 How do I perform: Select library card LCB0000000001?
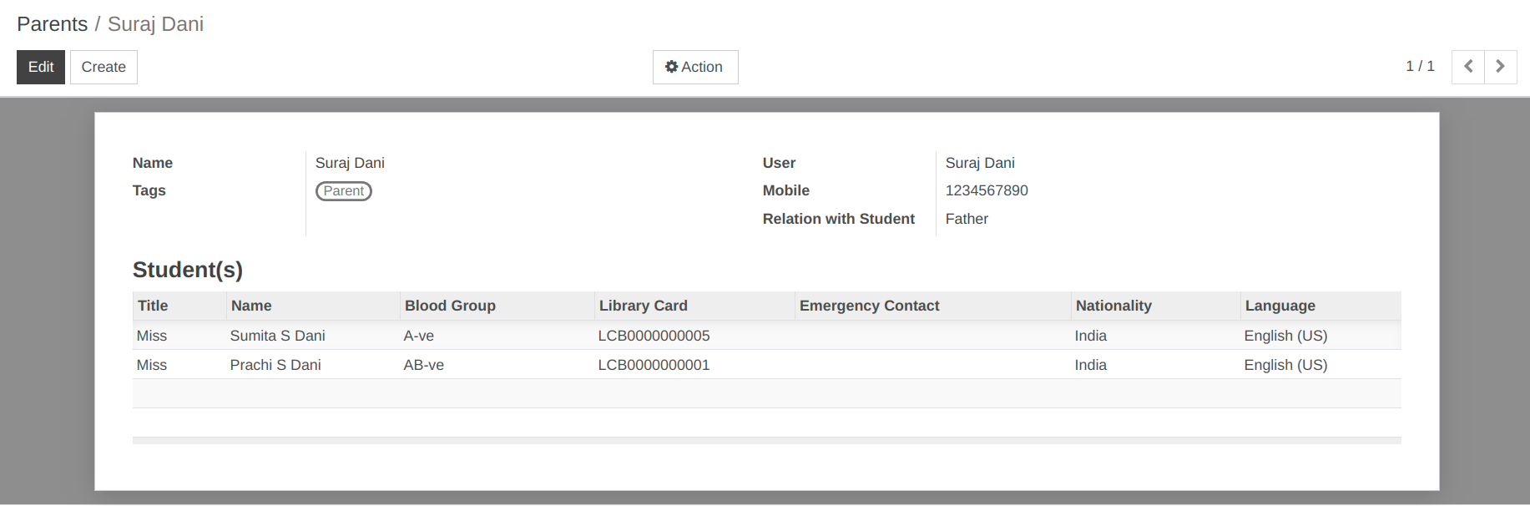tap(654, 365)
